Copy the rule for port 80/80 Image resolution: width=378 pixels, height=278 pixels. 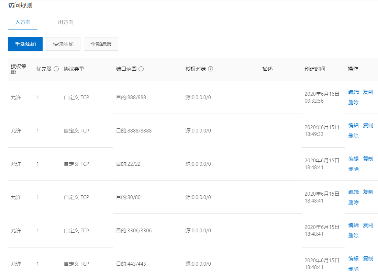tap(368, 192)
